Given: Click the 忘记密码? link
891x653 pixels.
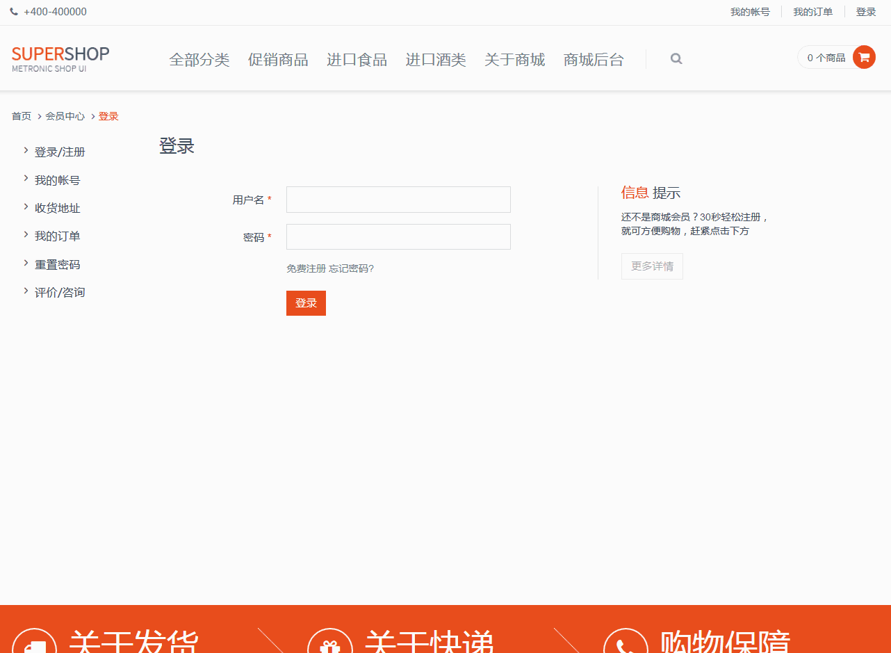Looking at the screenshot, I should (351, 268).
